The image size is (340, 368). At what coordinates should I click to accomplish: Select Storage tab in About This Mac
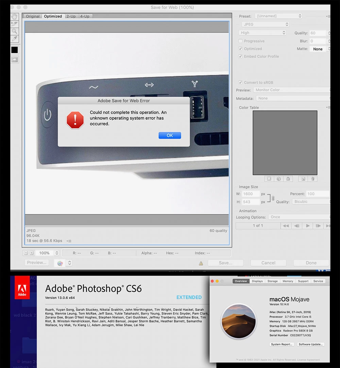(x=272, y=281)
